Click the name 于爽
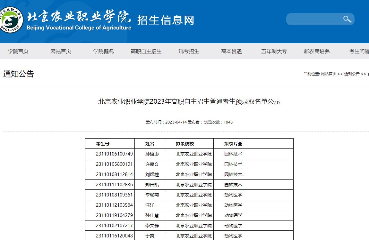 point(150,236)
